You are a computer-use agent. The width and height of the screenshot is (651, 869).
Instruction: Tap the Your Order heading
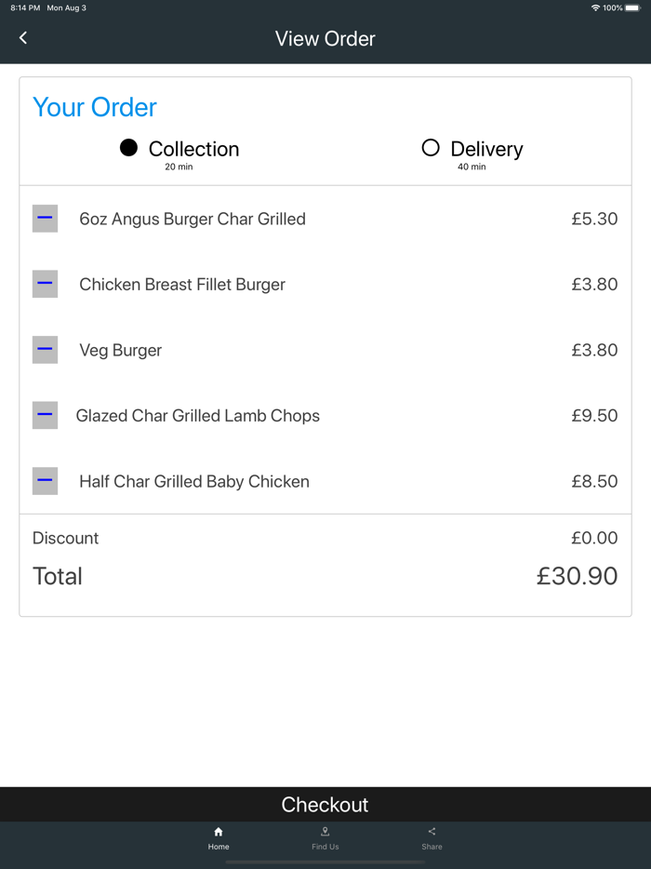click(95, 107)
